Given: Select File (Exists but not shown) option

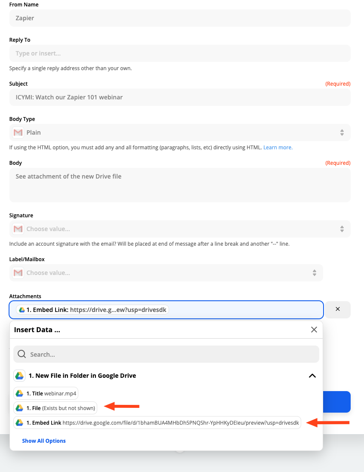Looking at the screenshot, I should (x=56, y=408).
